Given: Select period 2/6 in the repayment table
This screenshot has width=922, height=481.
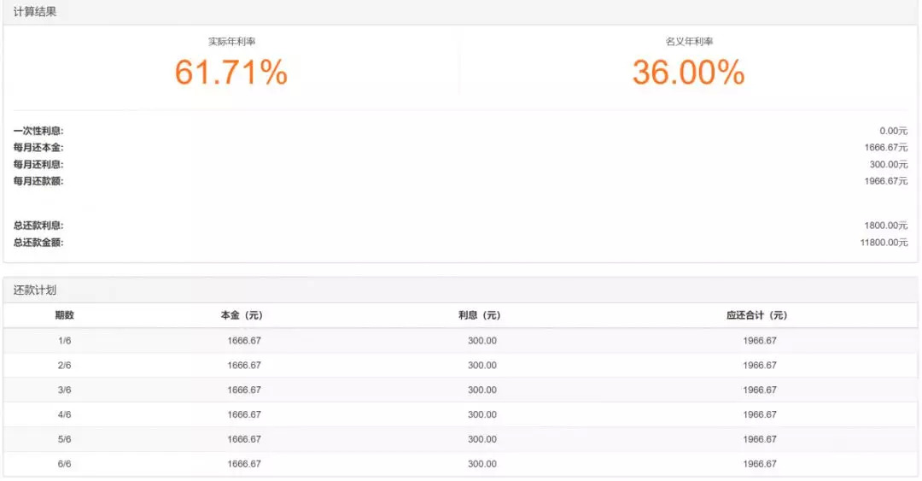Looking at the screenshot, I should (65, 366).
